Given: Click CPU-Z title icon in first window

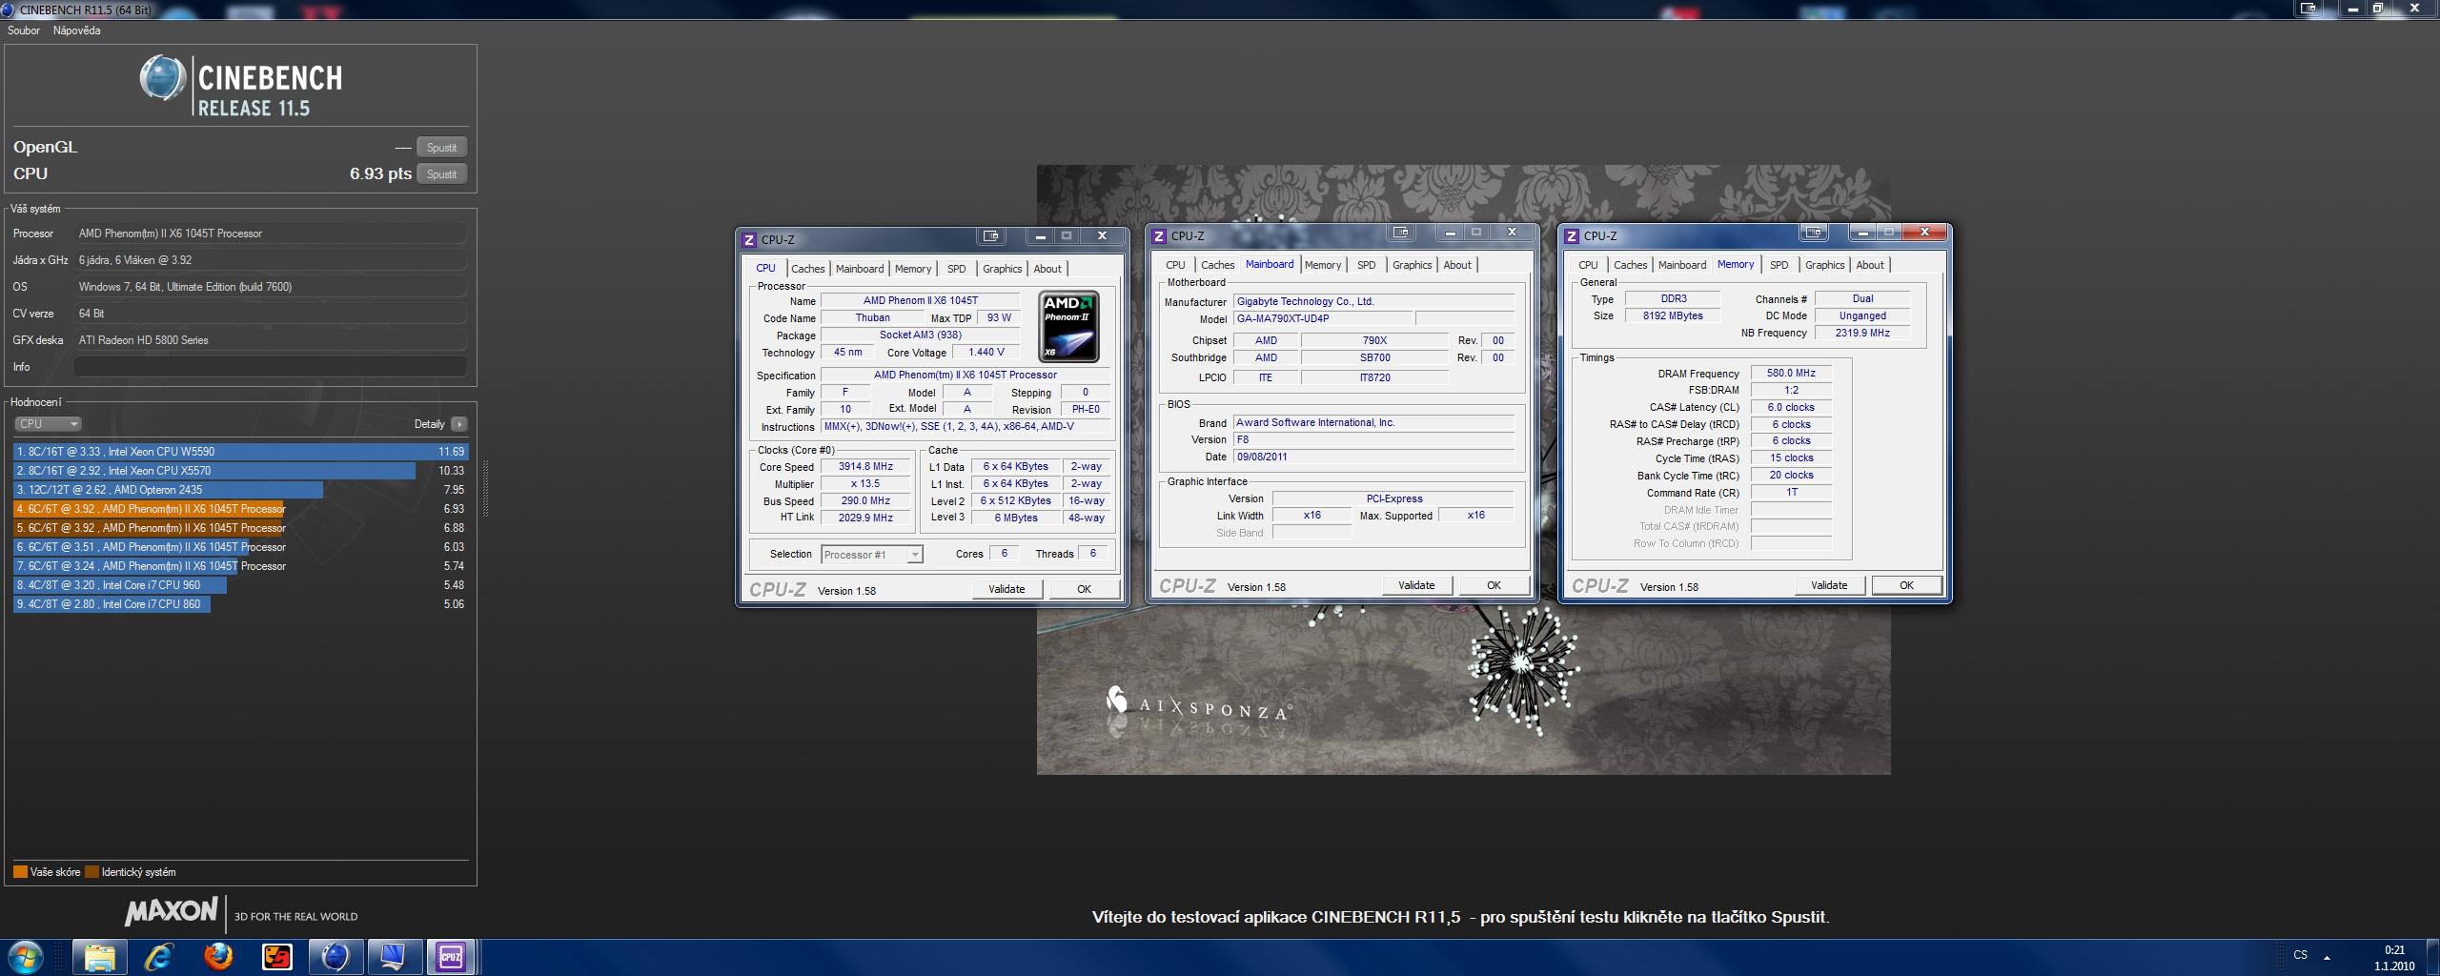Looking at the screenshot, I should 748,239.
